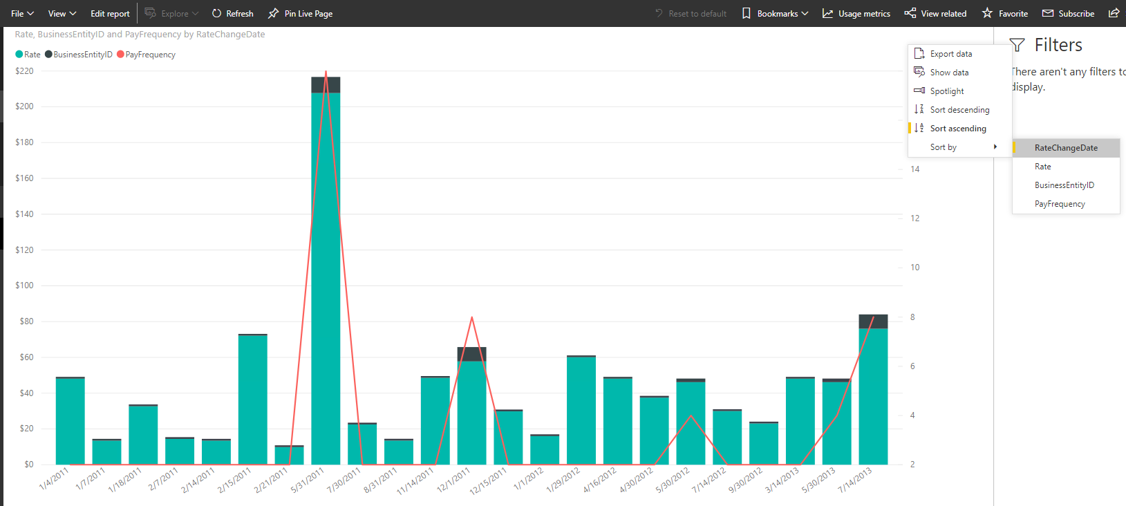Screen dimensions: 1126x506
Task: Click the Subscribe envelope icon
Action: coord(1048,13)
